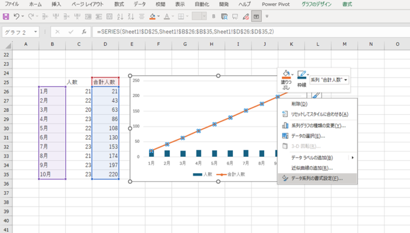Open the 数式 ribbon tab

click(x=119, y=4)
